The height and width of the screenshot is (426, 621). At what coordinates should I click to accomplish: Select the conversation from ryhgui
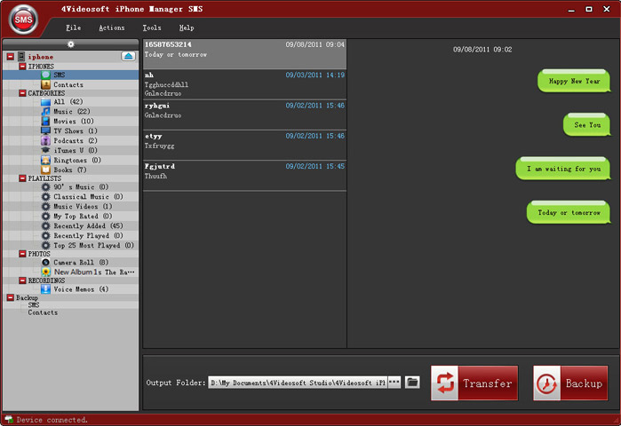pos(244,110)
